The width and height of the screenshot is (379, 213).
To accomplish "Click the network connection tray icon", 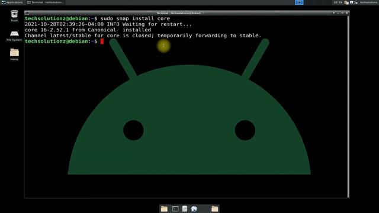I will [x=356, y=2].
